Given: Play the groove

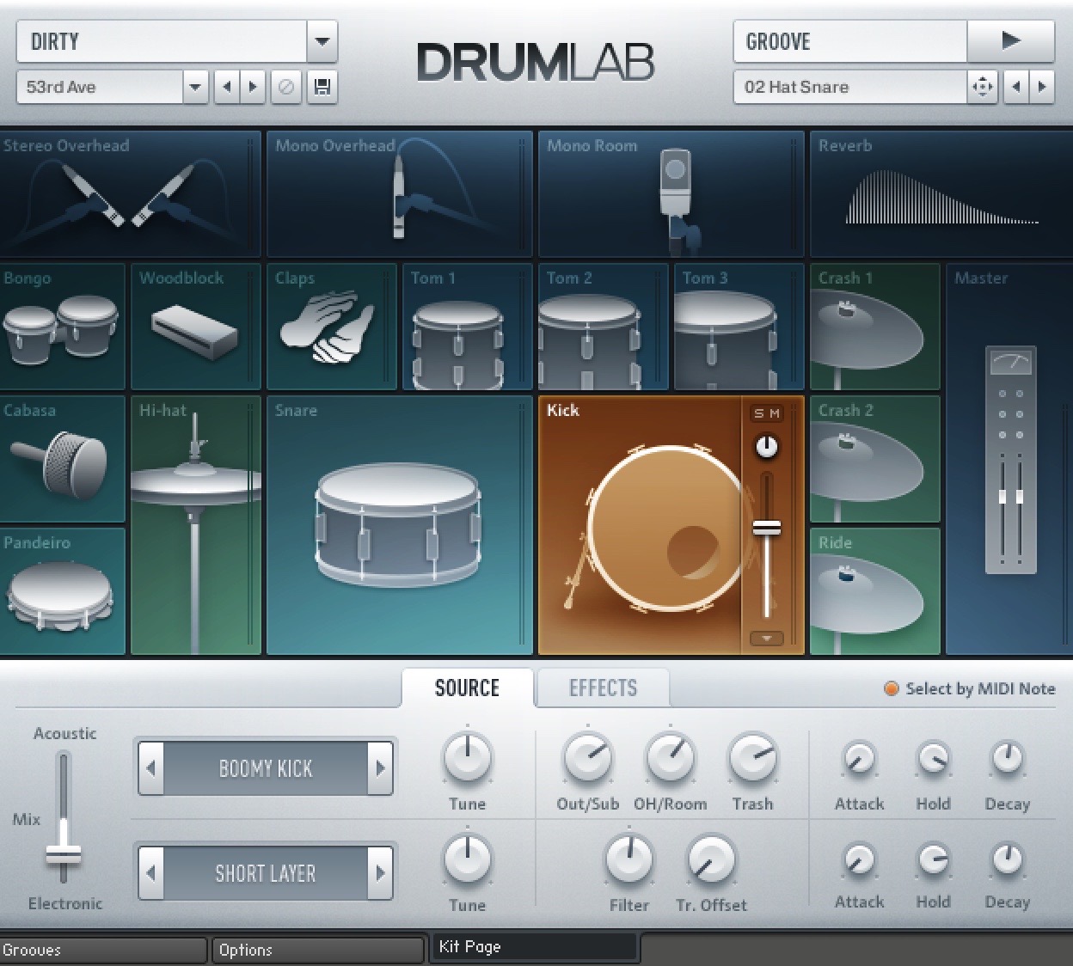Looking at the screenshot, I should [1011, 40].
